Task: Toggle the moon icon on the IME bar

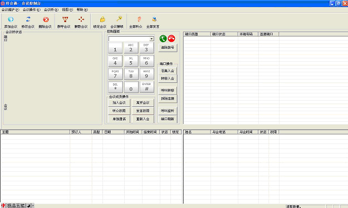Action: (x=28, y=206)
